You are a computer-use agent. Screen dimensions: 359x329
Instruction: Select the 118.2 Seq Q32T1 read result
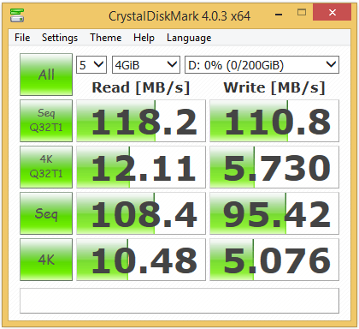pos(141,121)
